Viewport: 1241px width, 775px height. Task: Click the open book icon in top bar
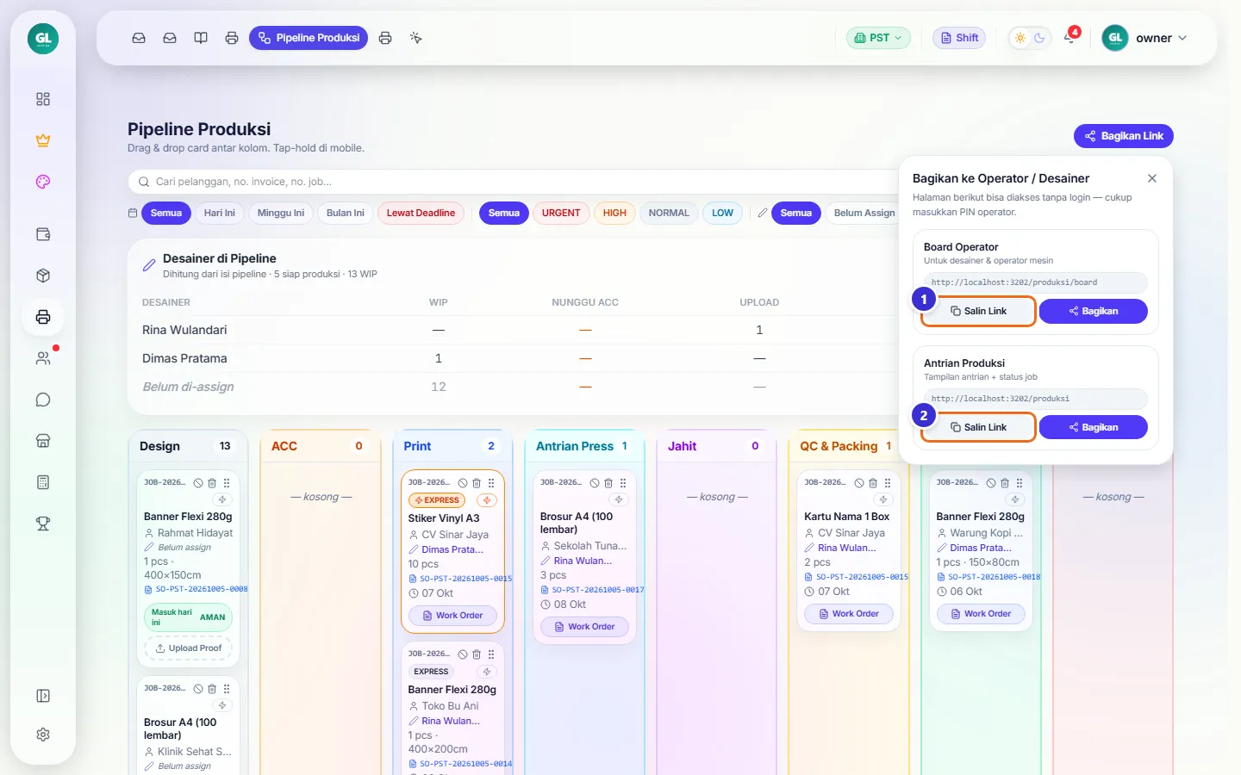[x=201, y=38]
